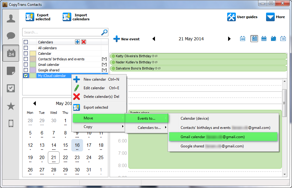Click cloud envelope icon for Gmail calendar row

point(104,65)
